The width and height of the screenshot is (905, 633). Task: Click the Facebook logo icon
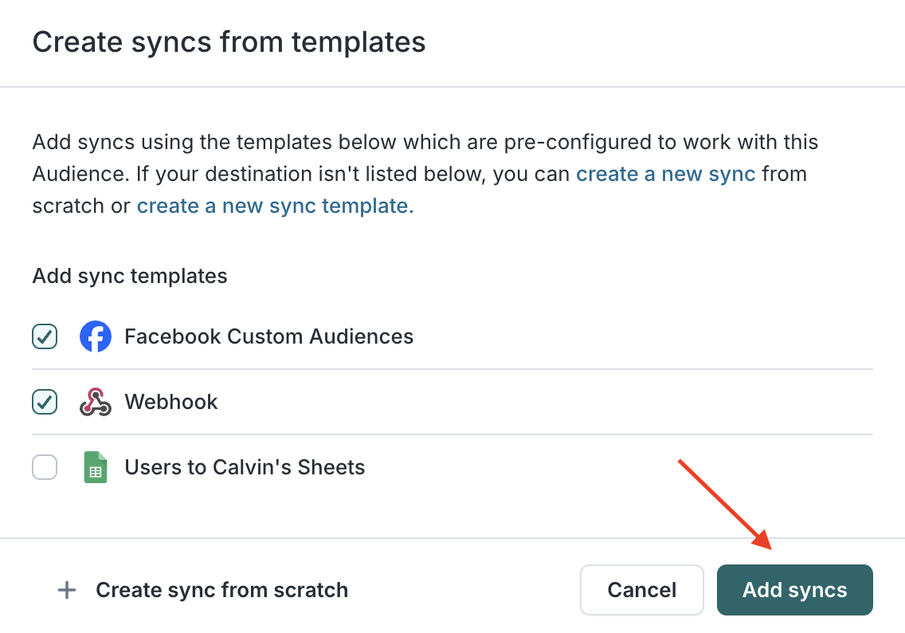coord(96,336)
